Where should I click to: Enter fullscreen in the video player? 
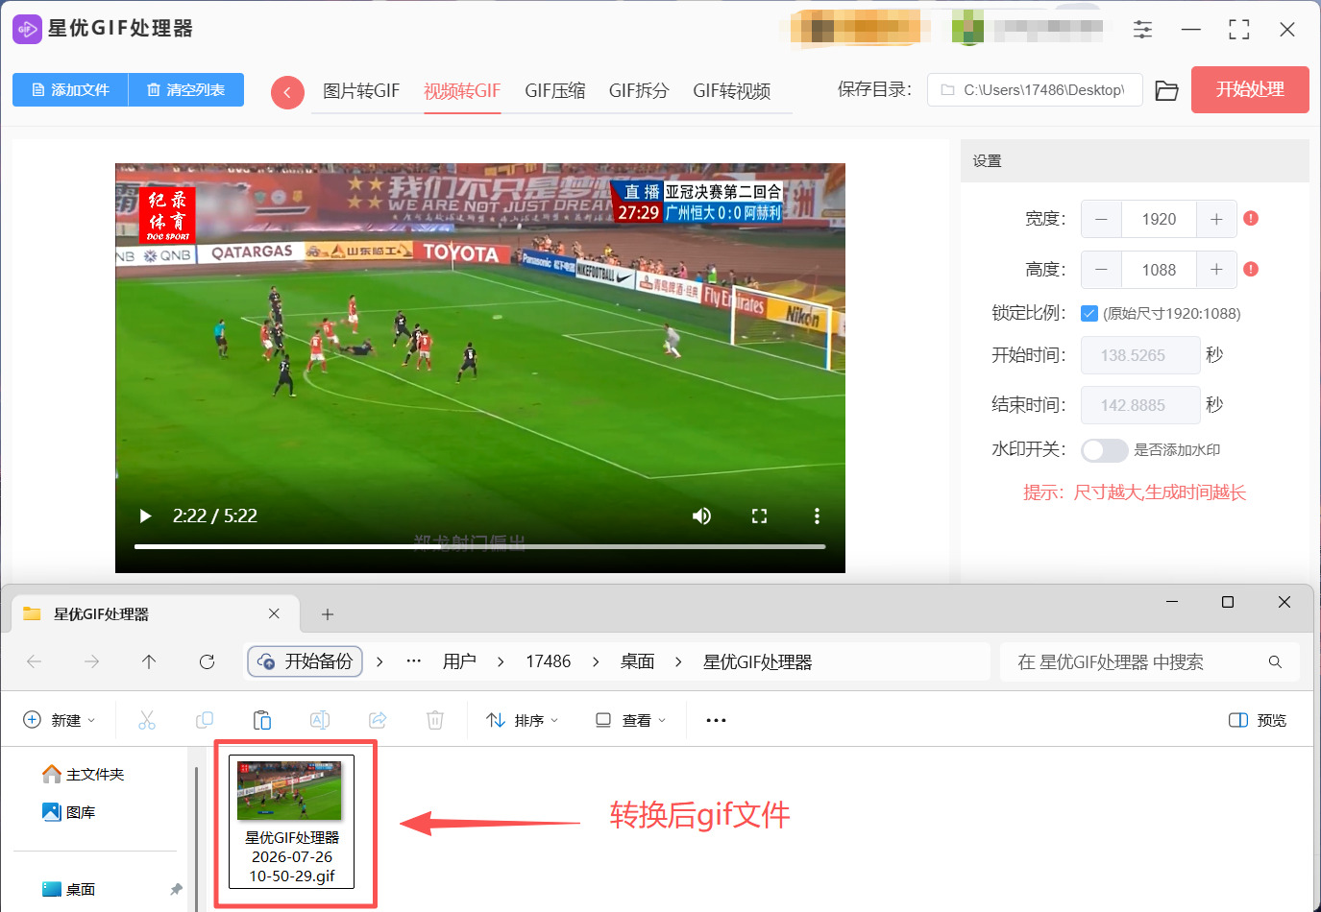pos(759,516)
